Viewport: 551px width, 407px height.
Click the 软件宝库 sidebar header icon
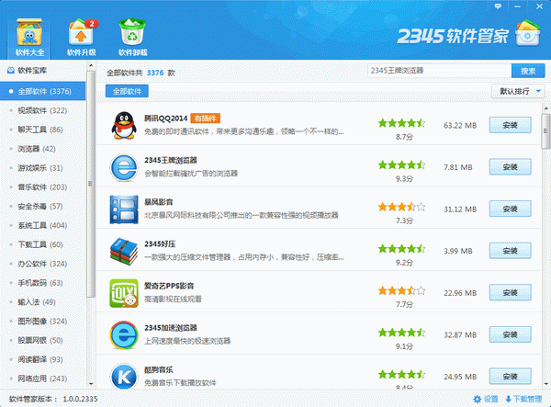11,71
